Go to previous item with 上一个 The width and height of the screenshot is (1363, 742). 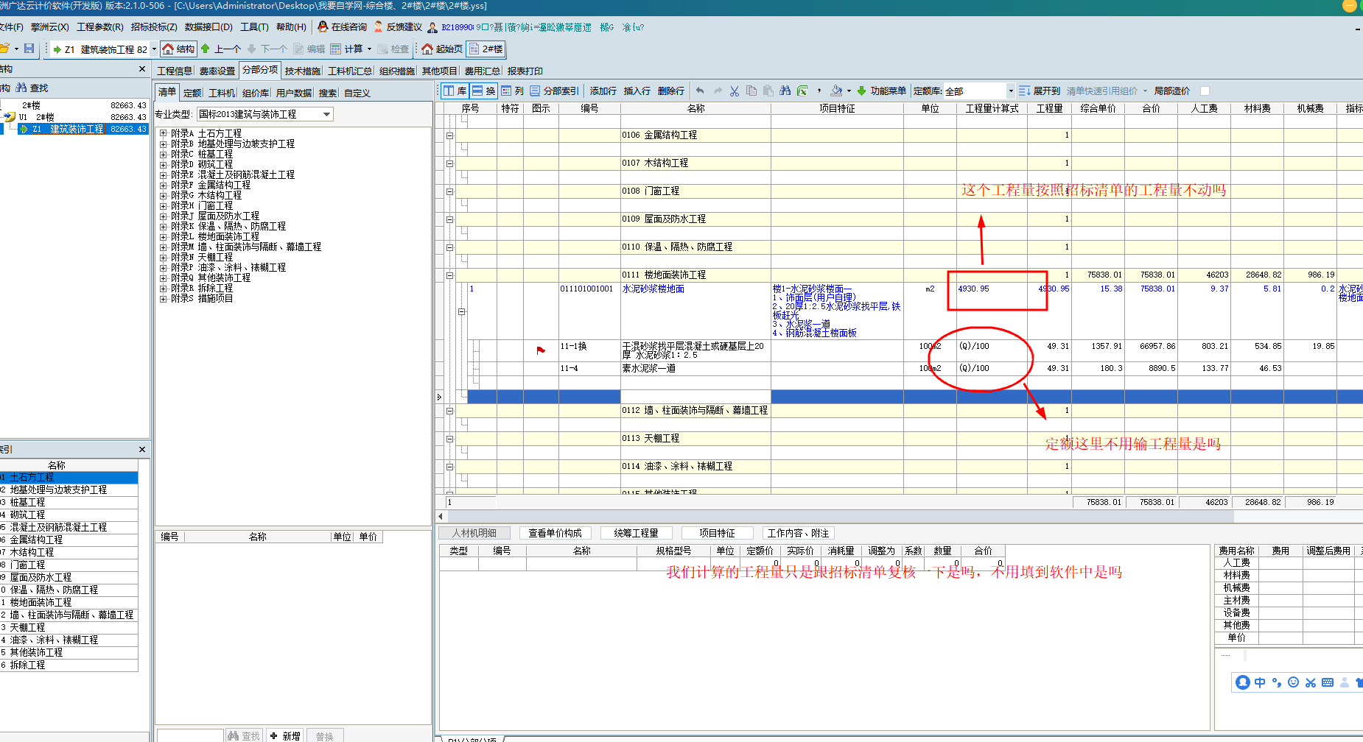click(220, 49)
